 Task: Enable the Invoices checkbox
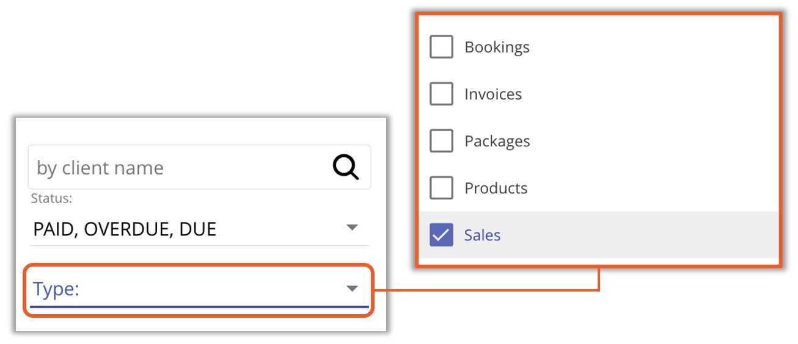(x=441, y=94)
